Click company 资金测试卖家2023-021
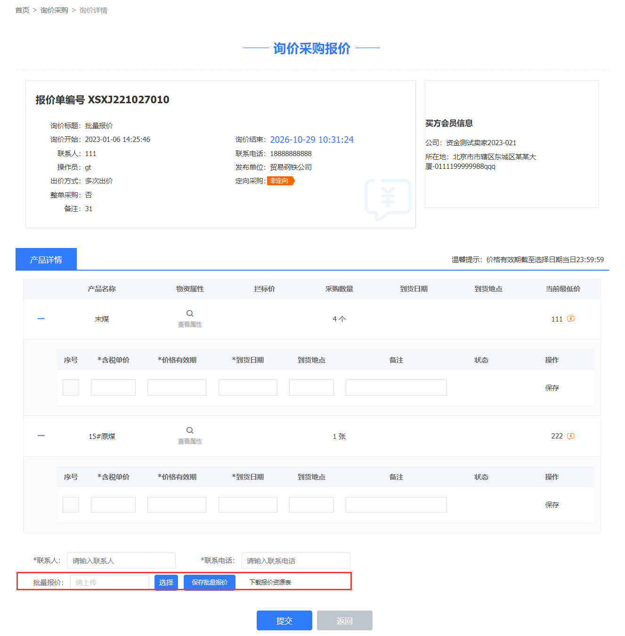Viewport: 625px width, 636px height. tap(481, 143)
